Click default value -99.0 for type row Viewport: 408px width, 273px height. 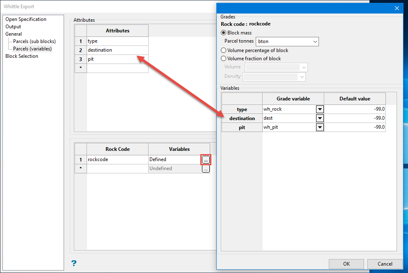point(355,109)
